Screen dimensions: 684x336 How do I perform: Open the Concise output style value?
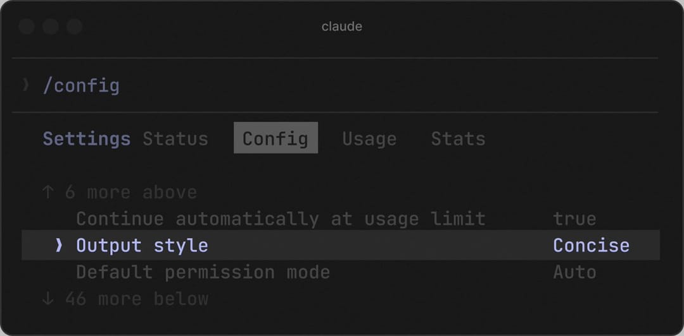591,246
